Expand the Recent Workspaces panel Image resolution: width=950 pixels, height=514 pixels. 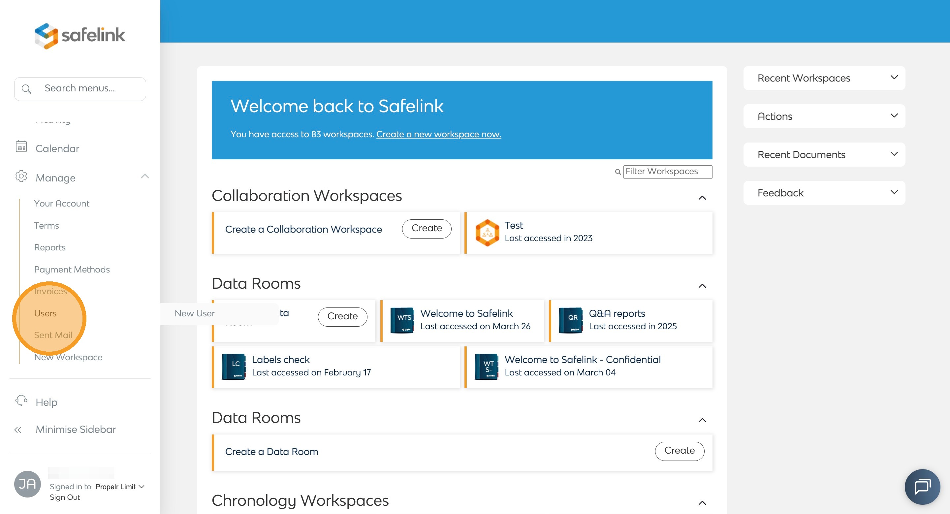coord(894,78)
